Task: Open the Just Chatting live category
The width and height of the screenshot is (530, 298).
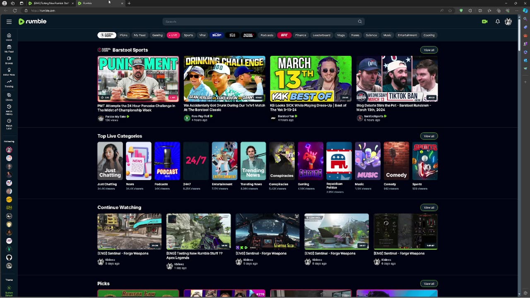Action: (110, 161)
